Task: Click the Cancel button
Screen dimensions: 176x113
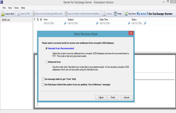Action: tap(126, 97)
